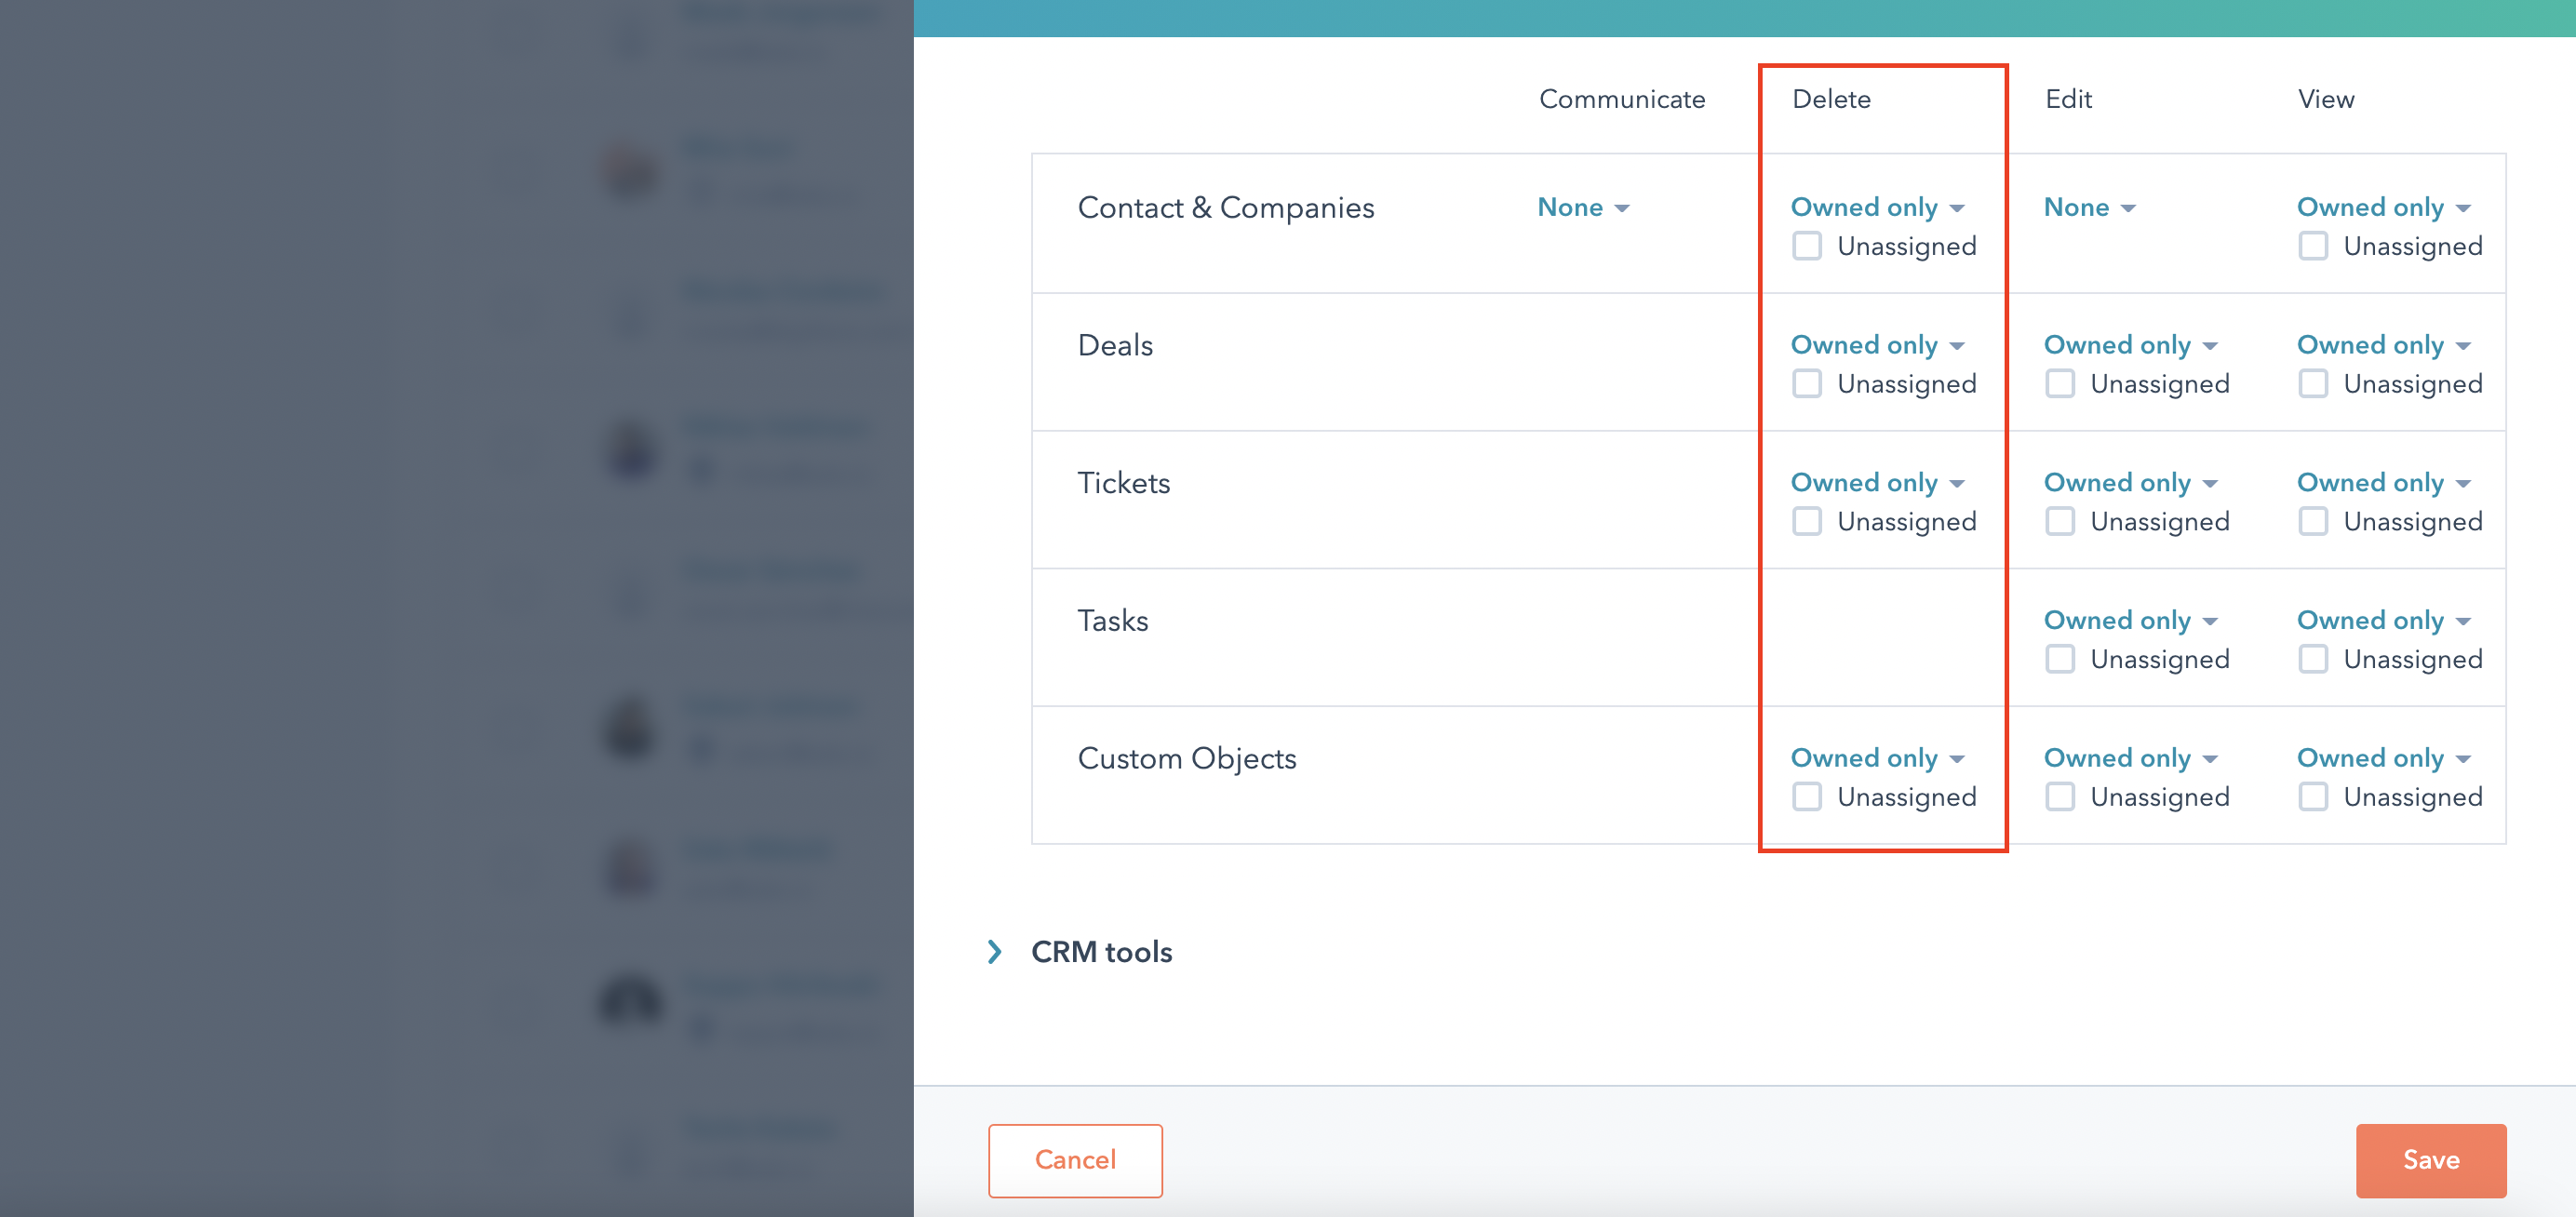Click the Cancel button

tap(1075, 1159)
